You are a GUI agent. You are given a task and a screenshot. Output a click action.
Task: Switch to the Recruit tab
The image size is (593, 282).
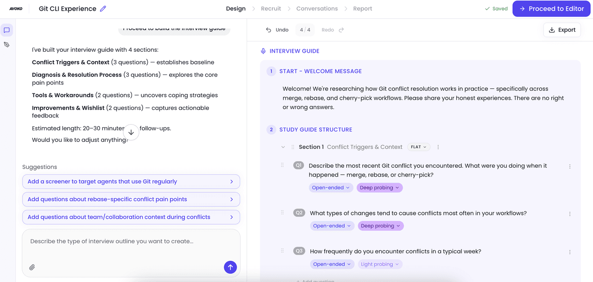click(271, 8)
